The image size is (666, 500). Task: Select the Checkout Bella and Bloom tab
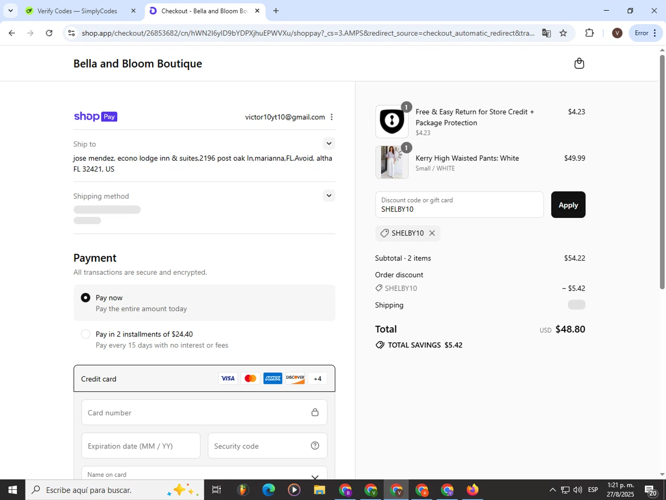pos(205,11)
